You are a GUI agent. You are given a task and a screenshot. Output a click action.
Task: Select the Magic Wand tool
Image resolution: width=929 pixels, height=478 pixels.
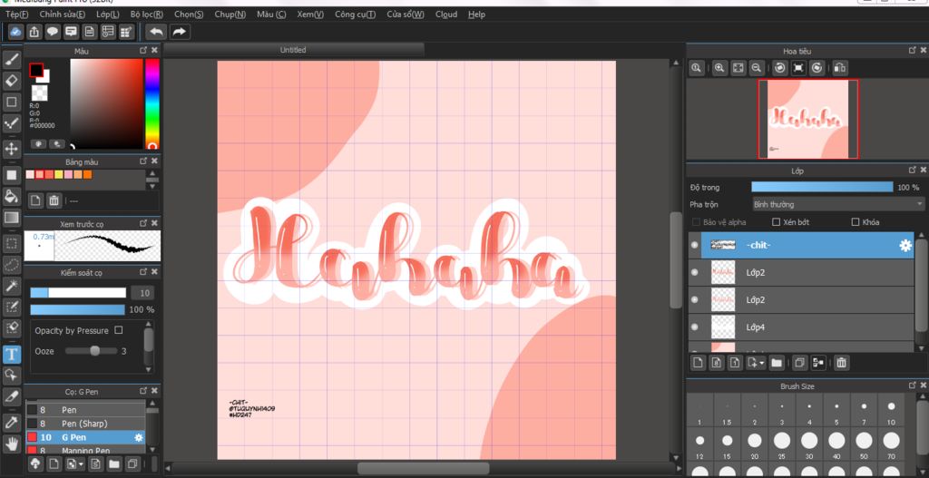(11, 286)
